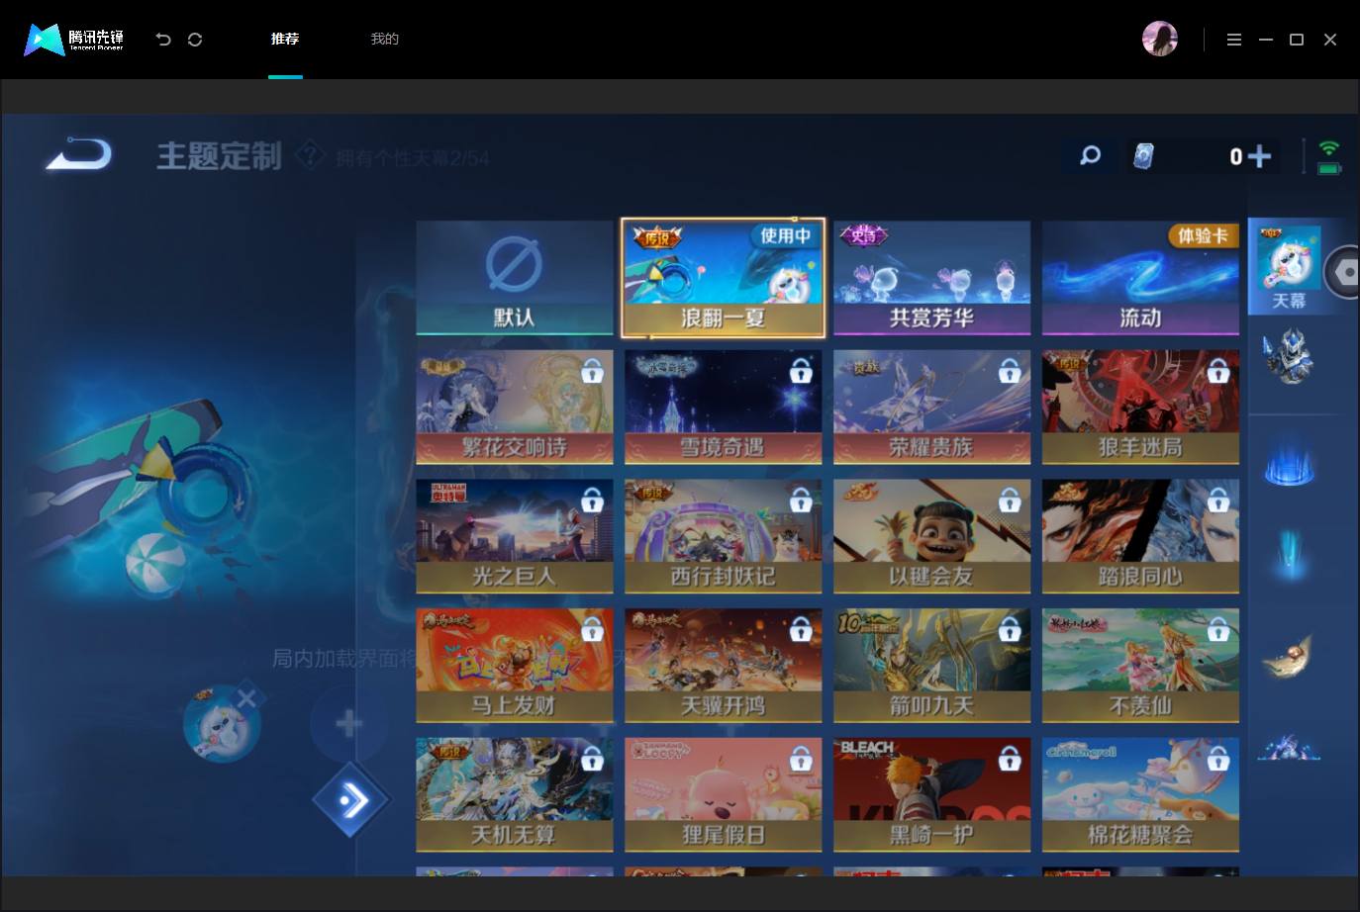1360x912 pixels.
Task: Add currency with the plus button
Action: point(1259,156)
